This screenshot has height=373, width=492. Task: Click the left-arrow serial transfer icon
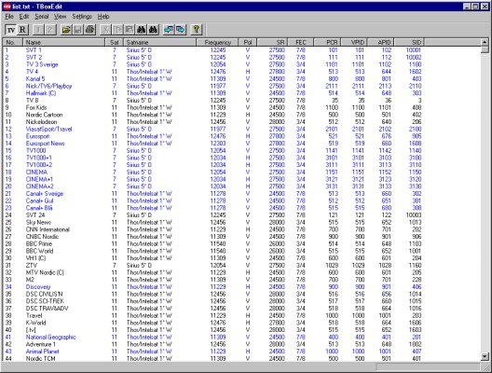[x=169, y=30]
